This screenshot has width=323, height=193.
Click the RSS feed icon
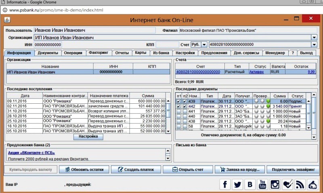(300, 185)
